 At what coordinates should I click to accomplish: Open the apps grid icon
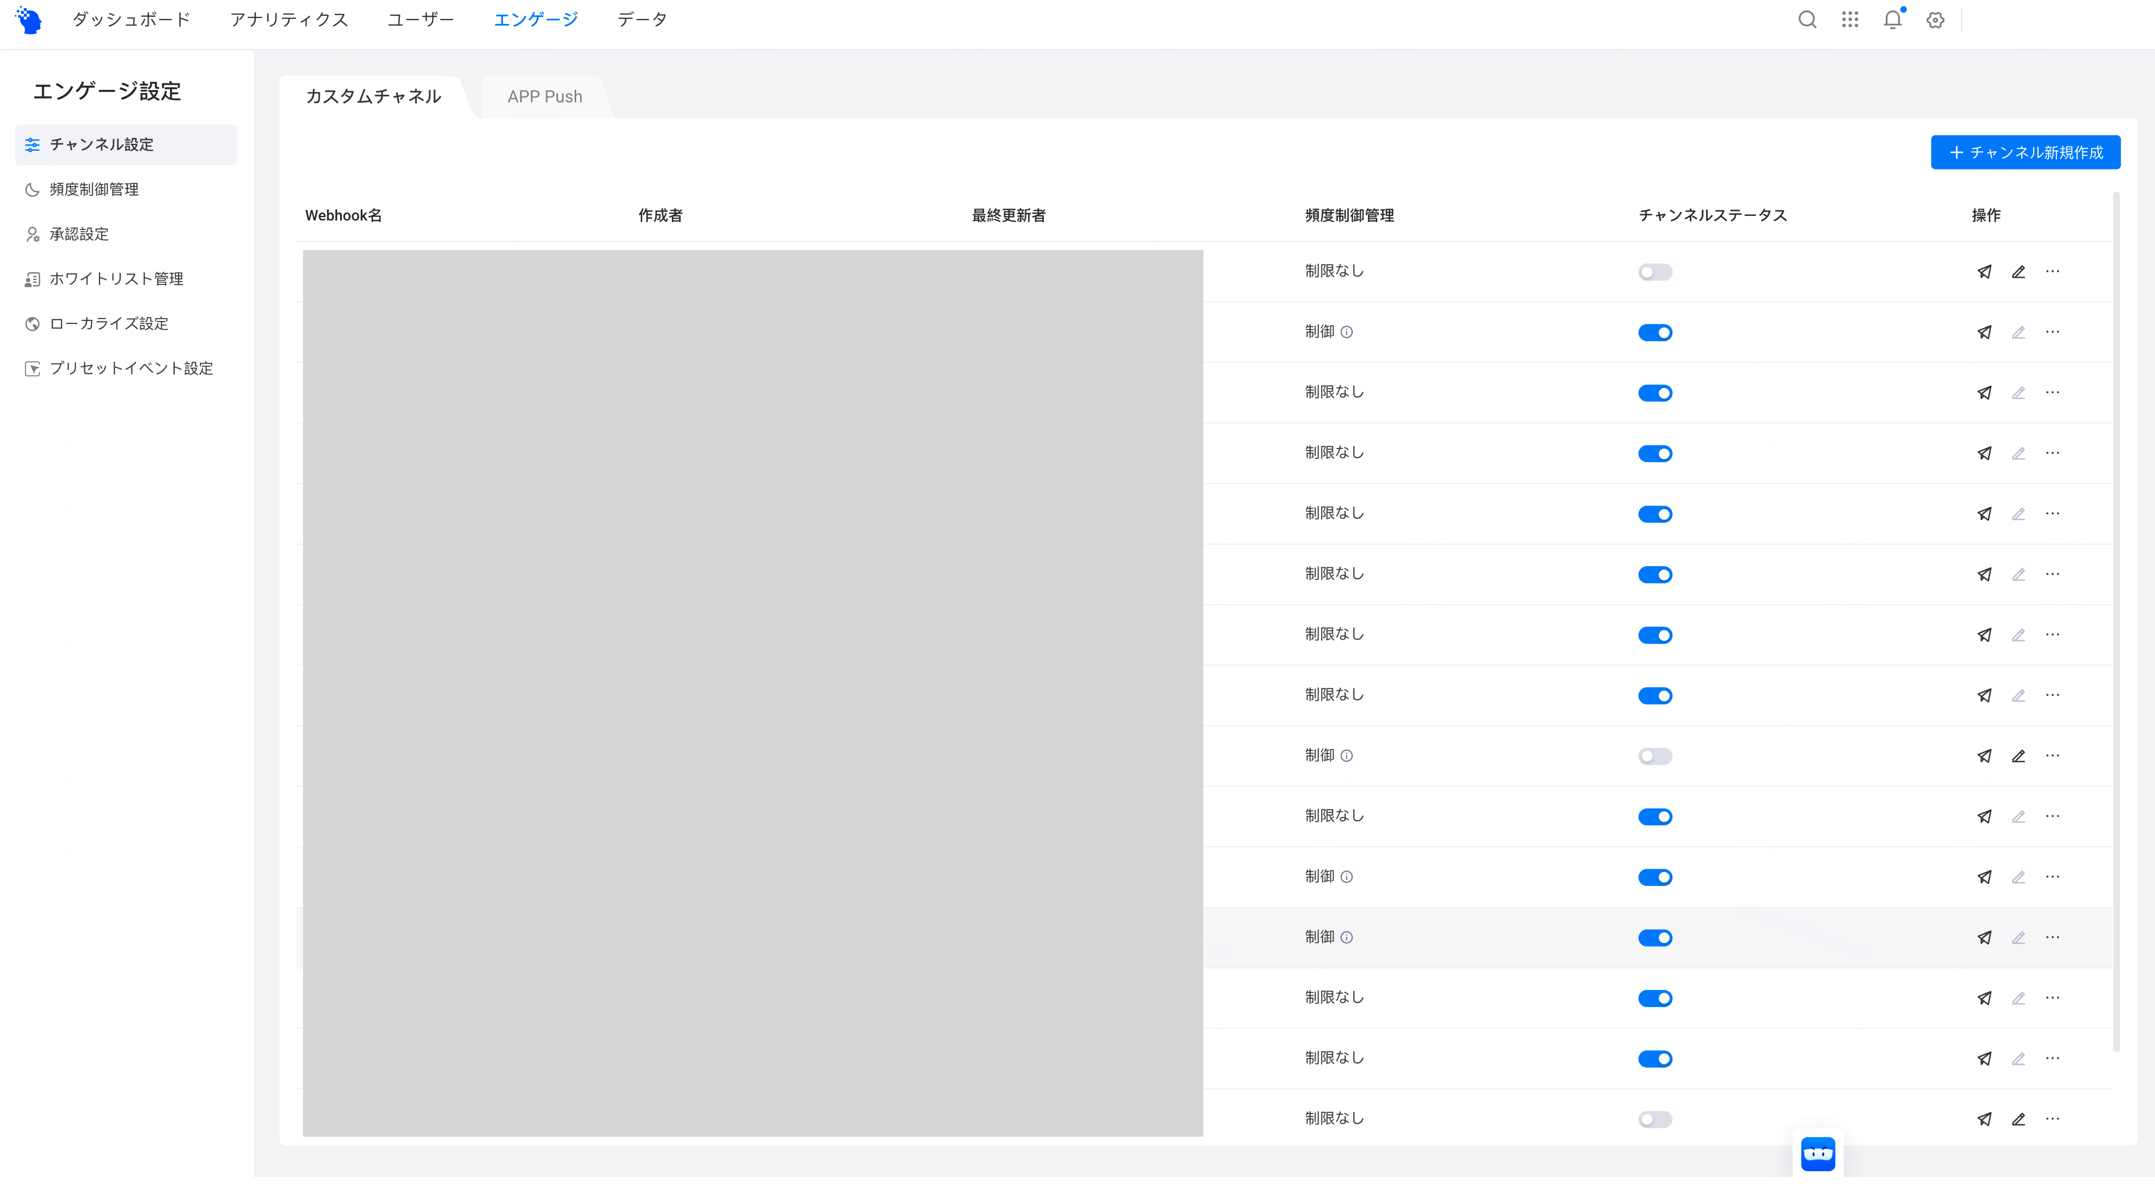(x=1850, y=19)
